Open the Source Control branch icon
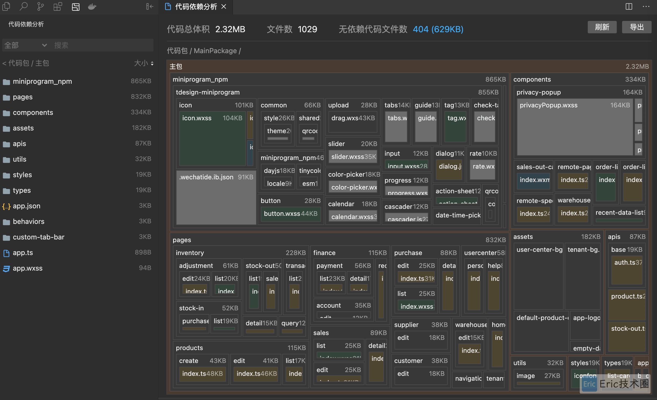657x400 pixels. coord(41,6)
